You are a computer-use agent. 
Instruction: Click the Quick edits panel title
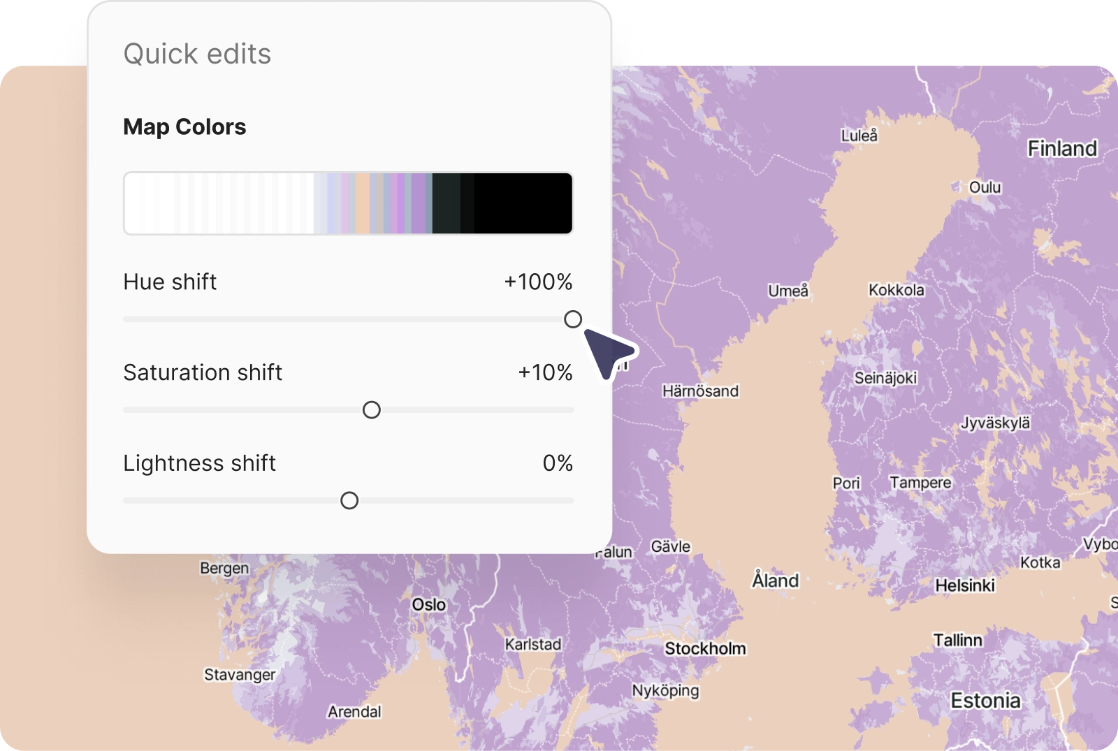pos(198,52)
